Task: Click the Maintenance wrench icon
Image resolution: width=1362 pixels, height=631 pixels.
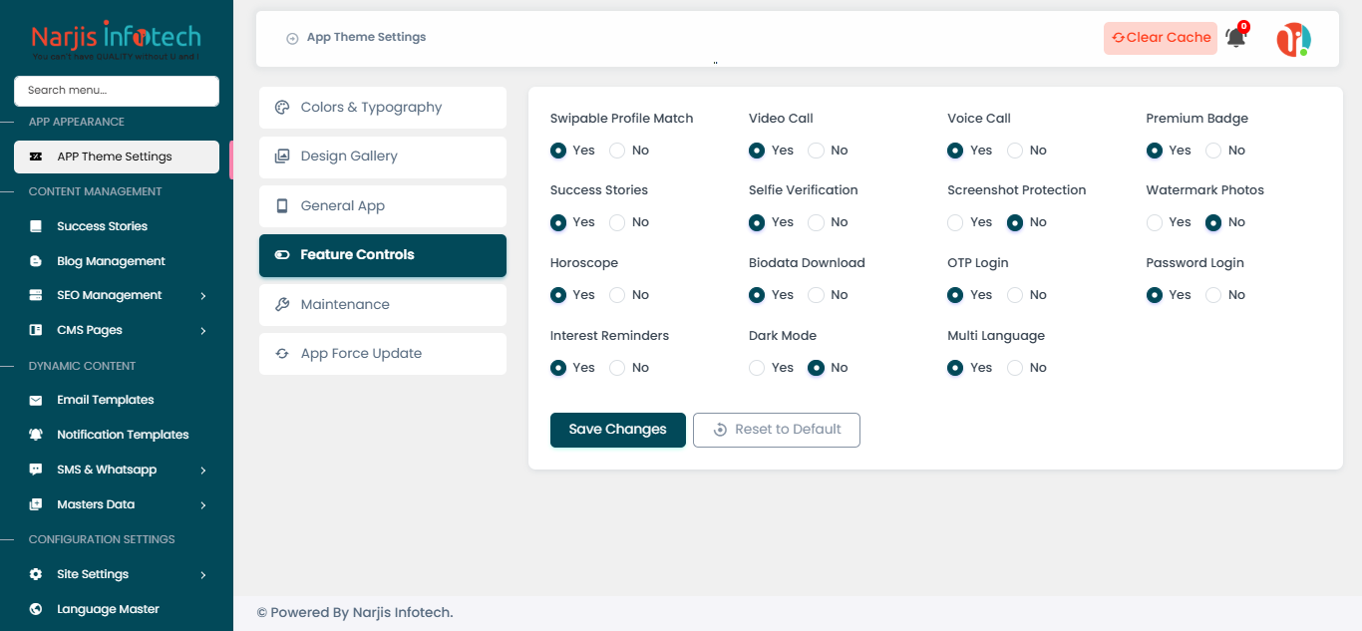Action: [282, 305]
